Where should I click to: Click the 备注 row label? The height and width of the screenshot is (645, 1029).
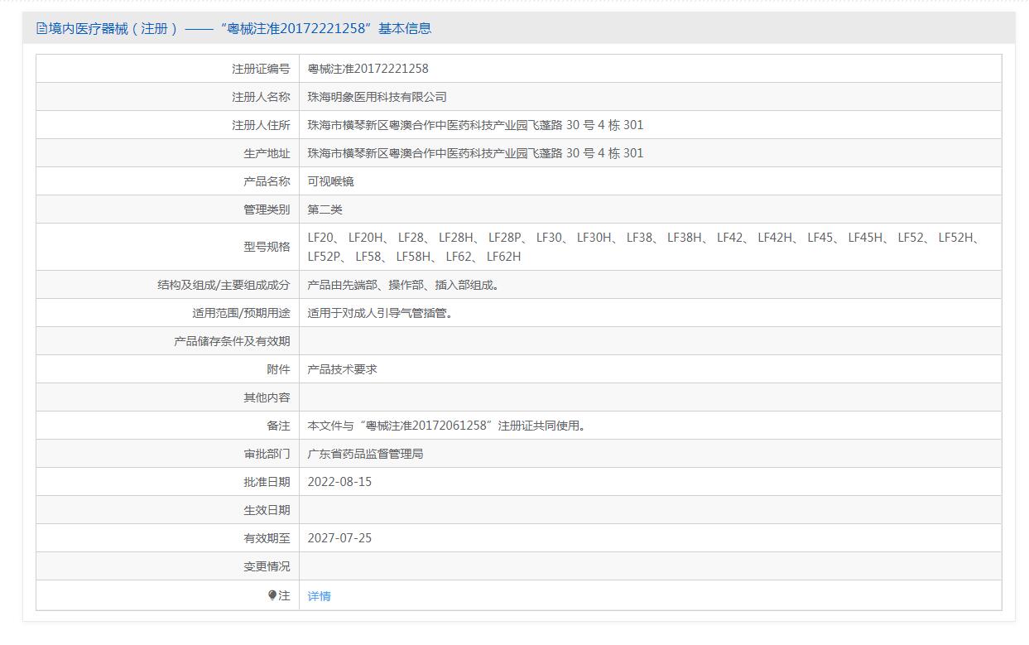(278, 426)
